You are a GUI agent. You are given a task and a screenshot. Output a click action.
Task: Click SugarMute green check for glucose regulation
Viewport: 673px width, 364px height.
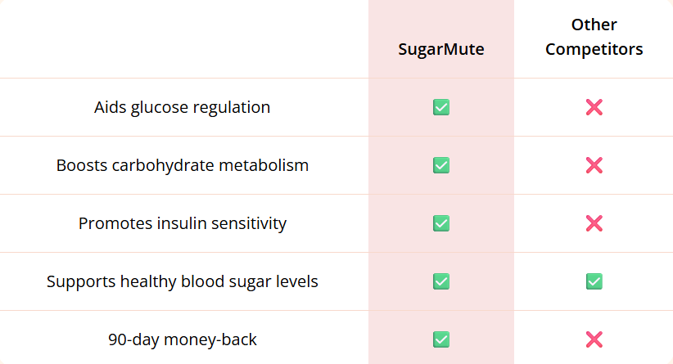[440, 107]
